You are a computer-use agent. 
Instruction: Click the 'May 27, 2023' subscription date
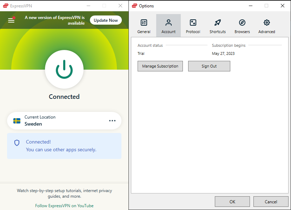[x=223, y=53]
